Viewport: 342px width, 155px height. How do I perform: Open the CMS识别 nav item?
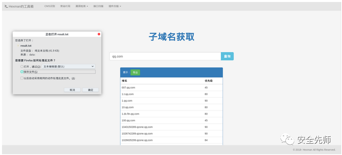pos(50,6)
